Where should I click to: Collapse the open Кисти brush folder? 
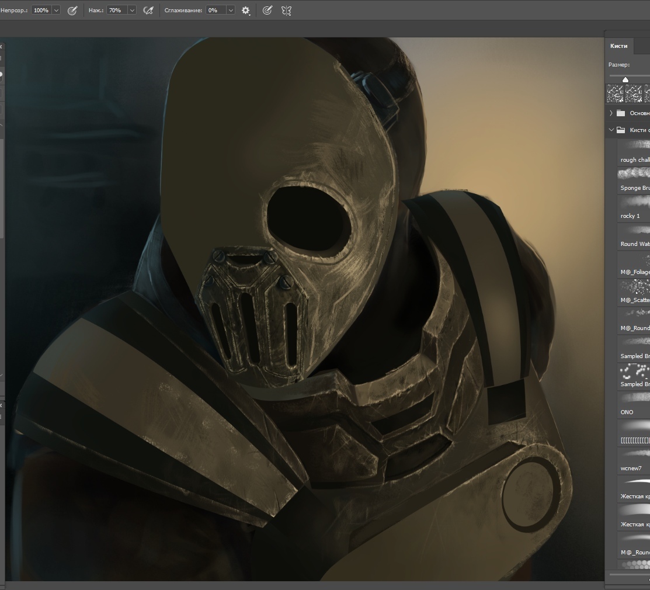(x=611, y=130)
